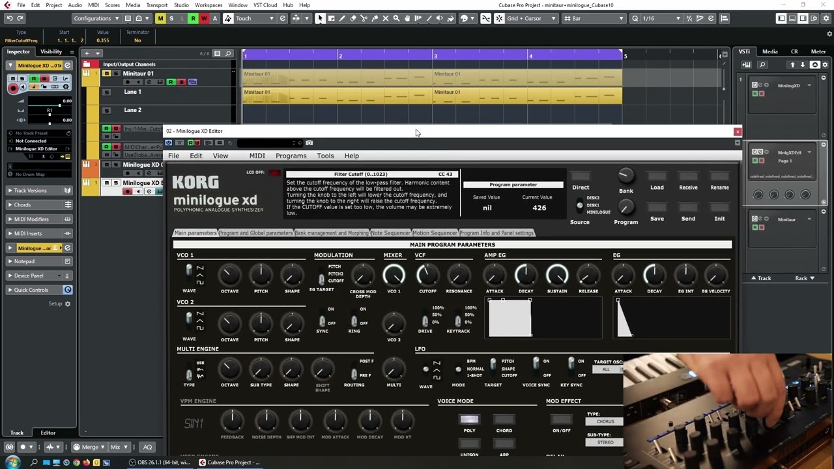Open the Windows taskbar search icon
This screenshot has height=469, width=834.
coord(34,462)
